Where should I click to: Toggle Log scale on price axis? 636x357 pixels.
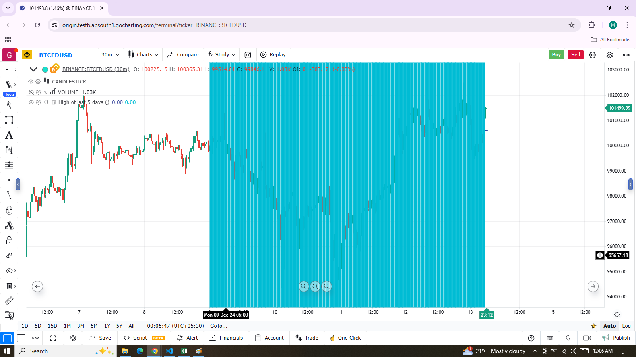coord(626,326)
